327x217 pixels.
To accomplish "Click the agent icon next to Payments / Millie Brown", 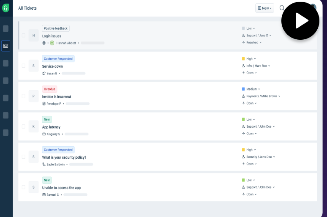I will (x=243, y=96).
